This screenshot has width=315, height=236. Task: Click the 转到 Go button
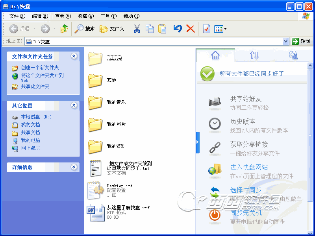(301, 41)
